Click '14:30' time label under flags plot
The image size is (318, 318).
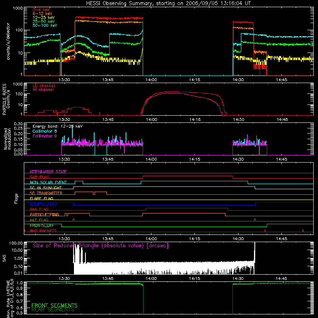[x=238, y=239]
